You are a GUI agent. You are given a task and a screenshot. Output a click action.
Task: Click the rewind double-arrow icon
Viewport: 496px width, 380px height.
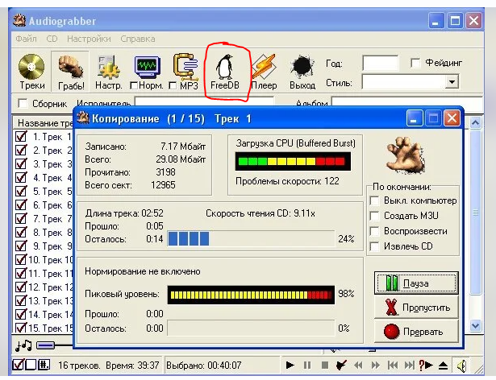coord(358,366)
